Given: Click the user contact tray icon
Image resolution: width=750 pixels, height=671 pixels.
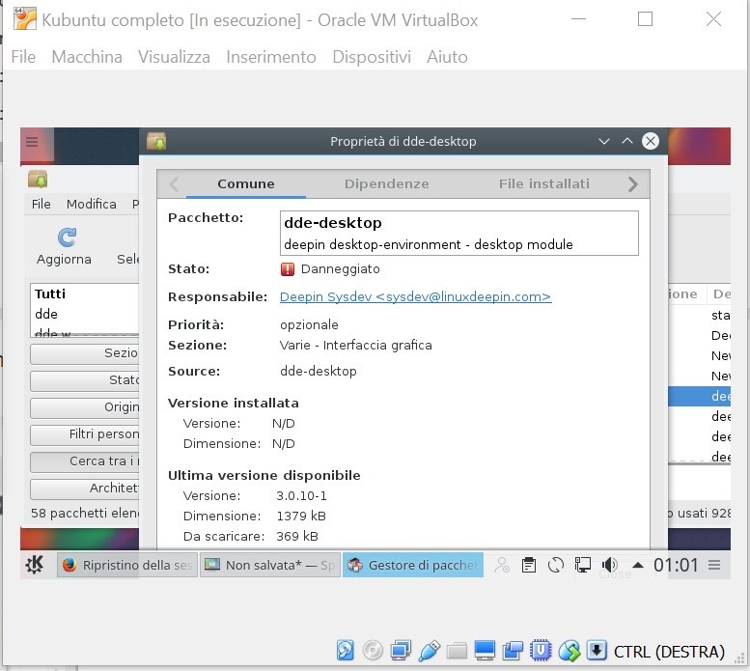Looking at the screenshot, I should [x=502, y=566].
